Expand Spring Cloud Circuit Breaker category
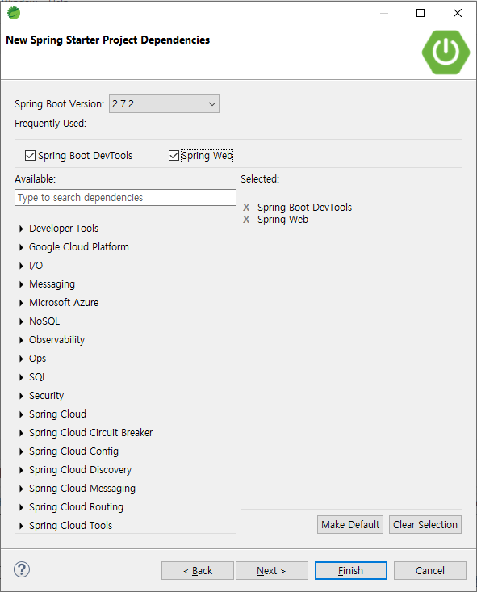Screen dimensions: 477x592 point(21,433)
